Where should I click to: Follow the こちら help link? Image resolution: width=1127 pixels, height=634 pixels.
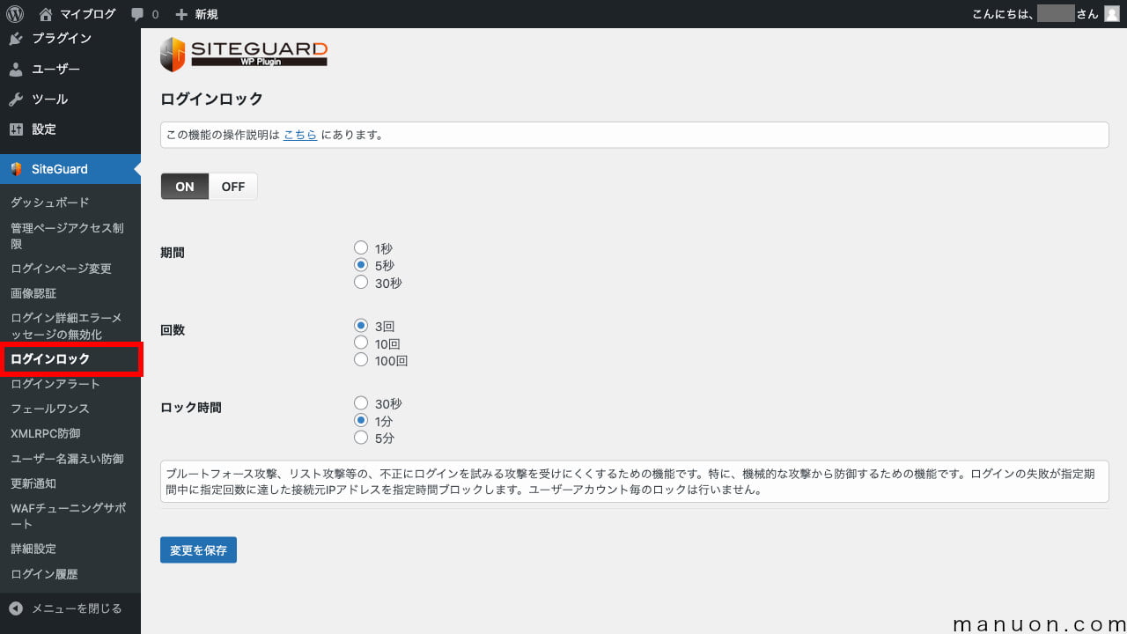(300, 135)
